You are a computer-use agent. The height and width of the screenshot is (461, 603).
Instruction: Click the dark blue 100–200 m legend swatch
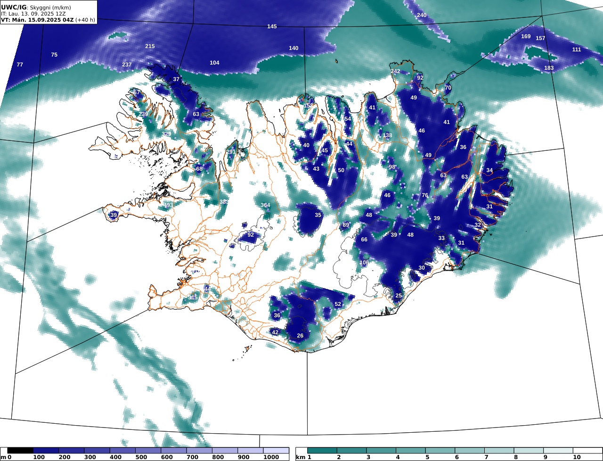pos(46,451)
